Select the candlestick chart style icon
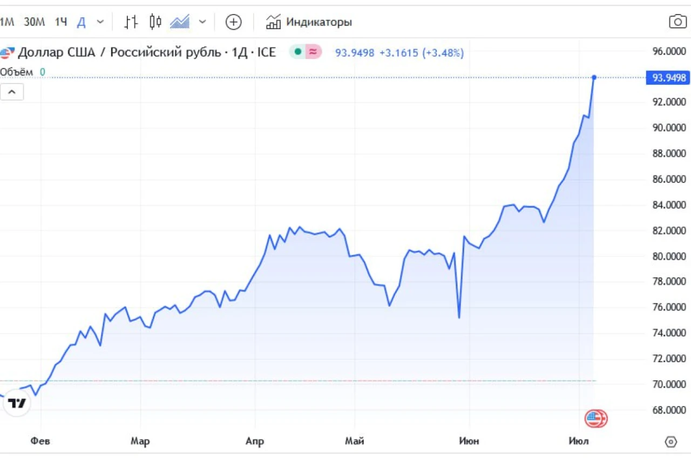This screenshot has width=691, height=461. (x=155, y=22)
